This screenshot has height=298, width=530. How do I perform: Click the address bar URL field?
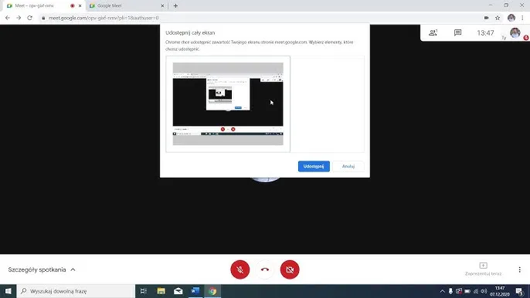point(260,18)
